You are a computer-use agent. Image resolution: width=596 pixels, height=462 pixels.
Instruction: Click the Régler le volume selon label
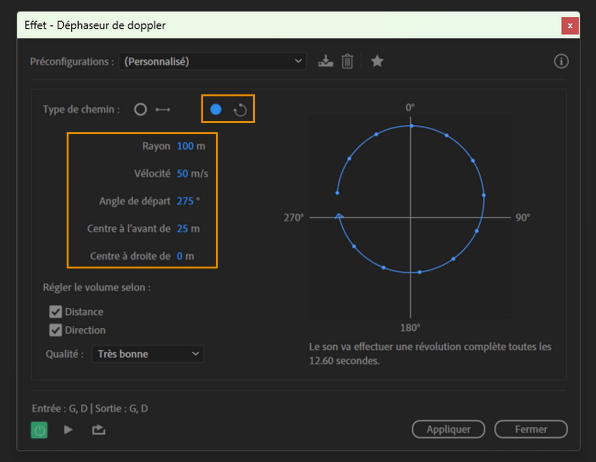tap(97, 287)
